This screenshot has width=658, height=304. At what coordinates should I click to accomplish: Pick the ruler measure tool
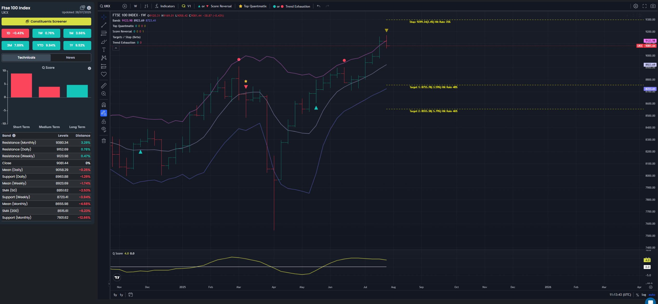pyautogui.click(x=104, y=86)
